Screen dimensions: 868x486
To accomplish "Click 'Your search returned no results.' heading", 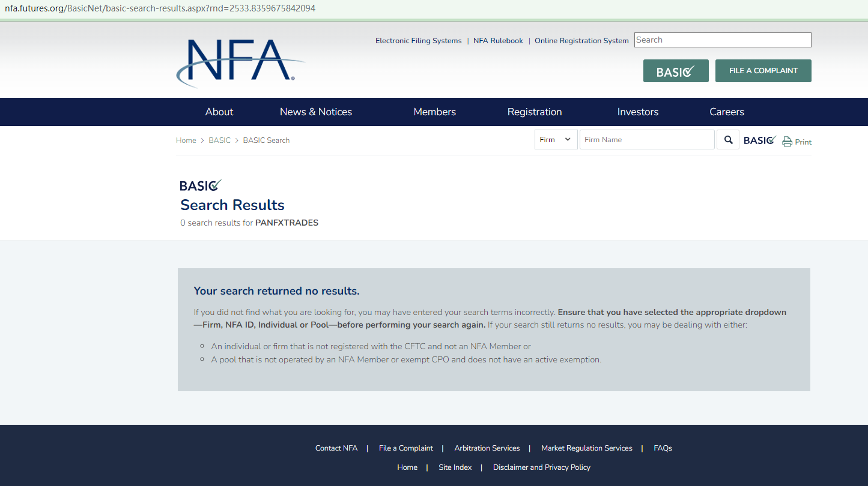I will (x=276, y=291).
